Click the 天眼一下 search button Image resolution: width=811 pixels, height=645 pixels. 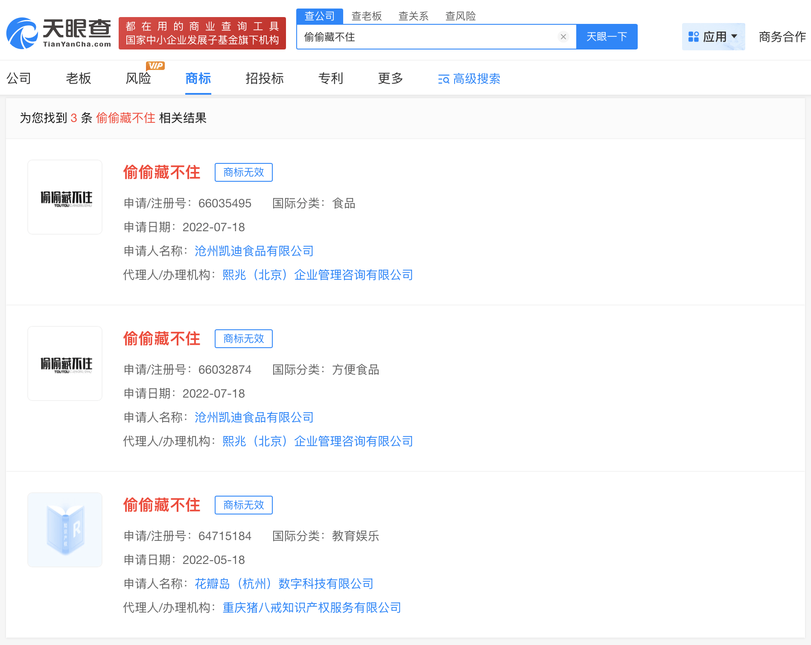pos(607,37)
